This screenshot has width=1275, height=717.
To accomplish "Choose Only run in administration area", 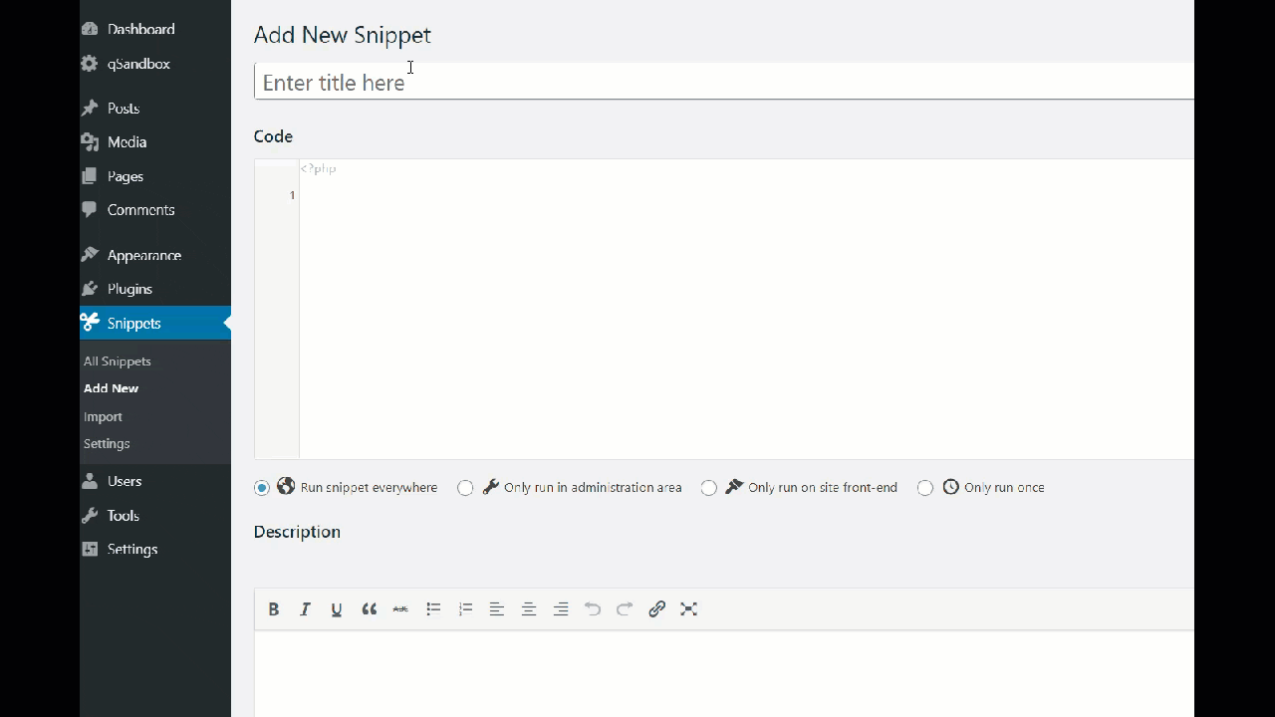I will point(465,487).
